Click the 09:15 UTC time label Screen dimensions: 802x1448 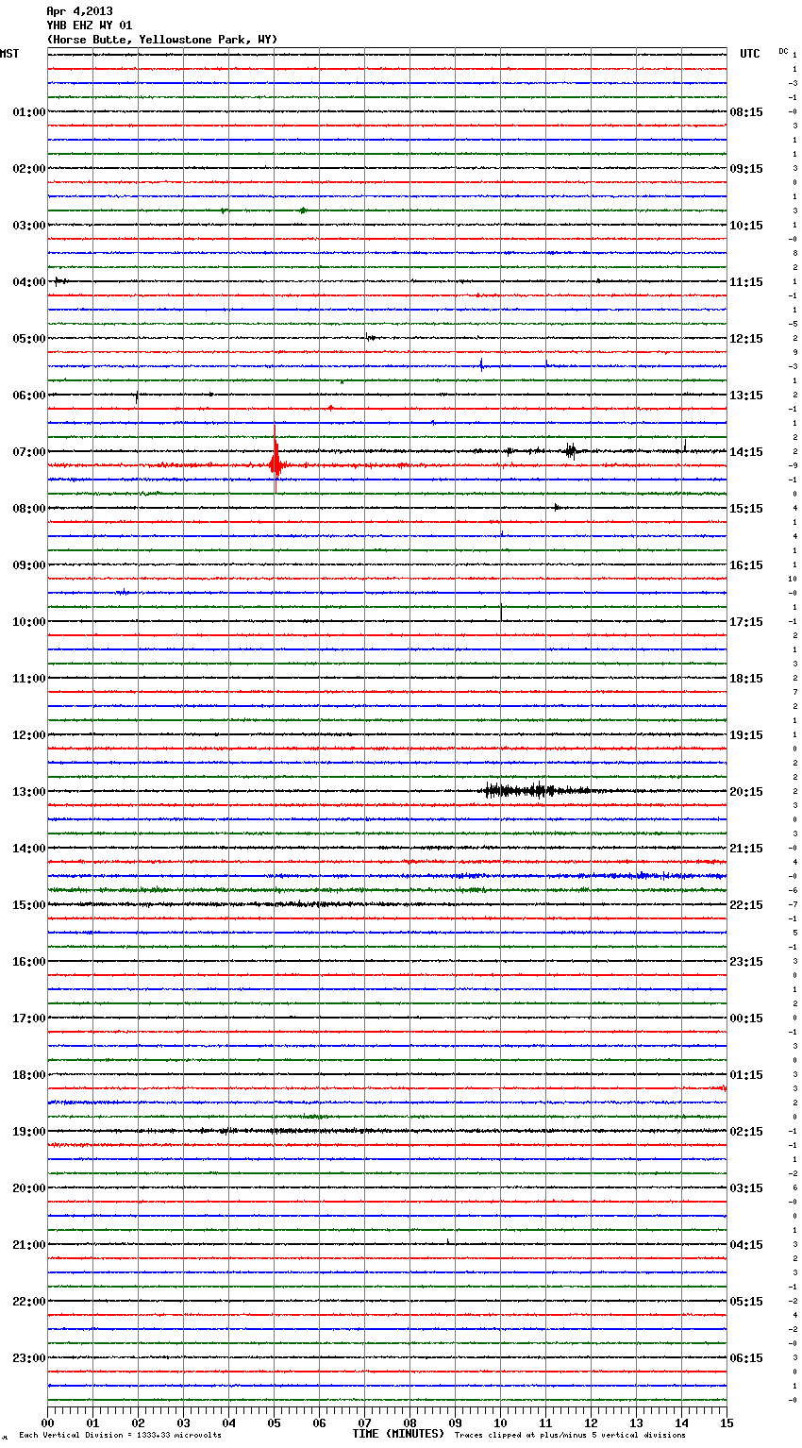click(x=746, y=169)
